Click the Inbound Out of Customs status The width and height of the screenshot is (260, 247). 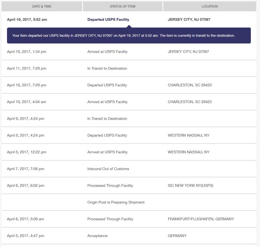click(108, 169)
